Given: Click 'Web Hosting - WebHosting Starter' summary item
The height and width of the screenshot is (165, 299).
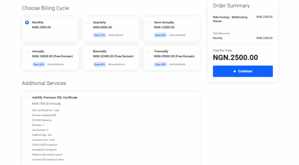Looking at the screenshot, I should point(230,19).
